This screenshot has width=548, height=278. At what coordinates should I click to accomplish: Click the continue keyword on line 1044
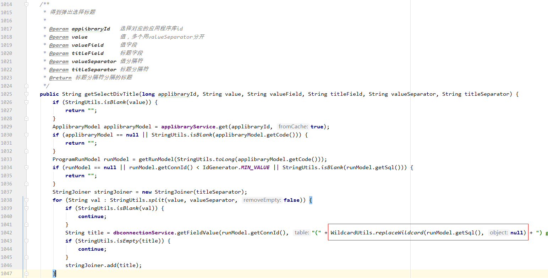(91, 249)
